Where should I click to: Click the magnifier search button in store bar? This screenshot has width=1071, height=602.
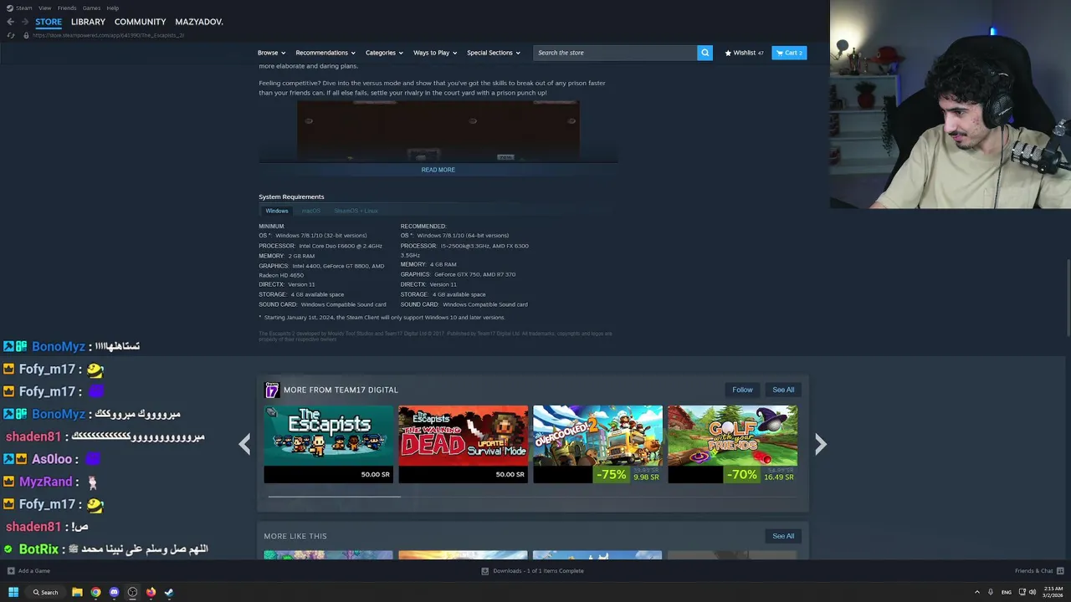[x=705, y=53]
